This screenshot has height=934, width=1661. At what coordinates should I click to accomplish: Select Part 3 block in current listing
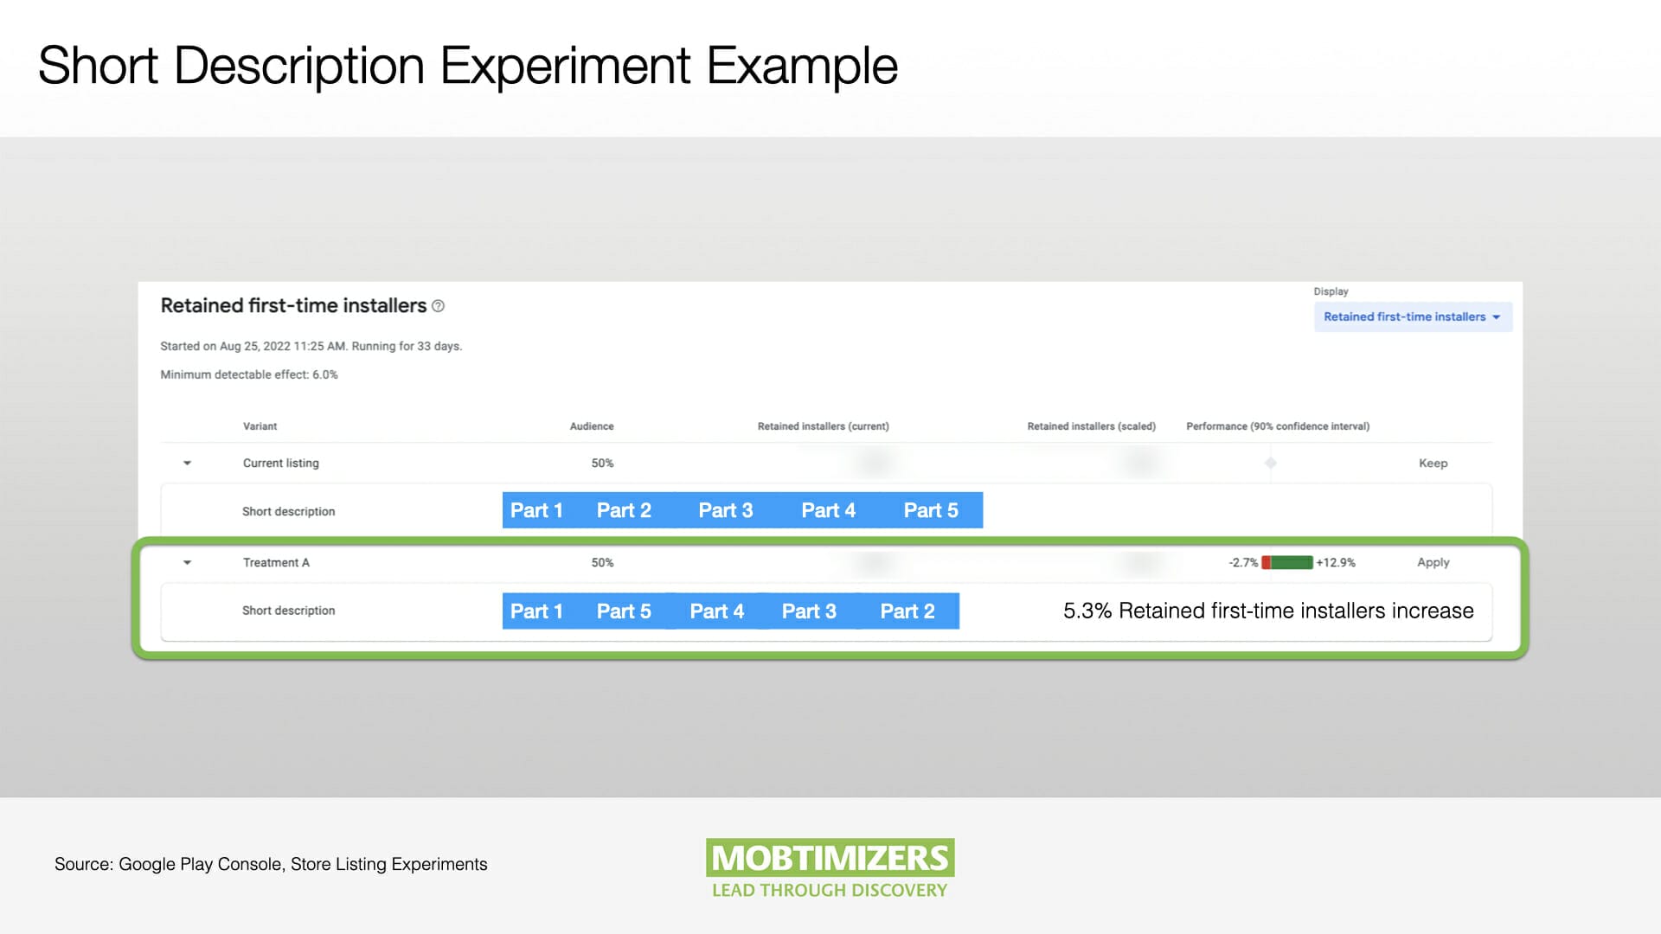[x=725, y=511]
